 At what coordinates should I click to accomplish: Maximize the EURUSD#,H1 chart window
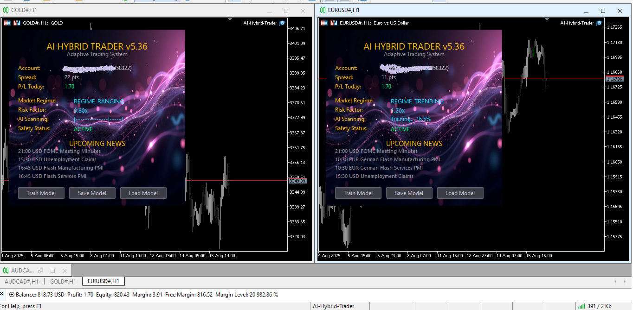click(603, 11)
